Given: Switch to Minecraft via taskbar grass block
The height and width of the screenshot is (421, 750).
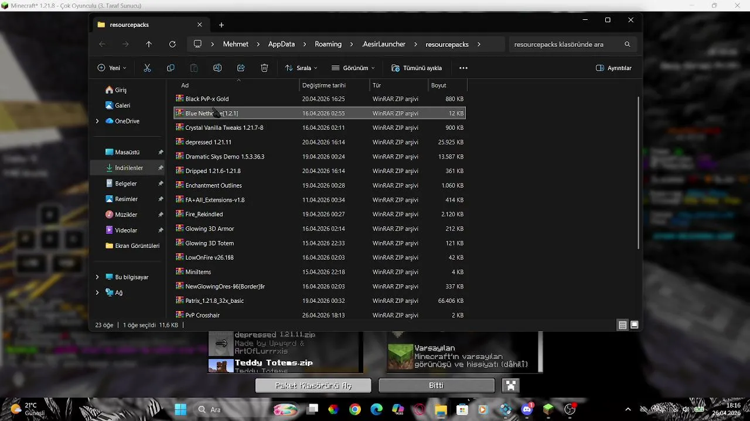Looking at the screenshot, I should tap(548, 409).
